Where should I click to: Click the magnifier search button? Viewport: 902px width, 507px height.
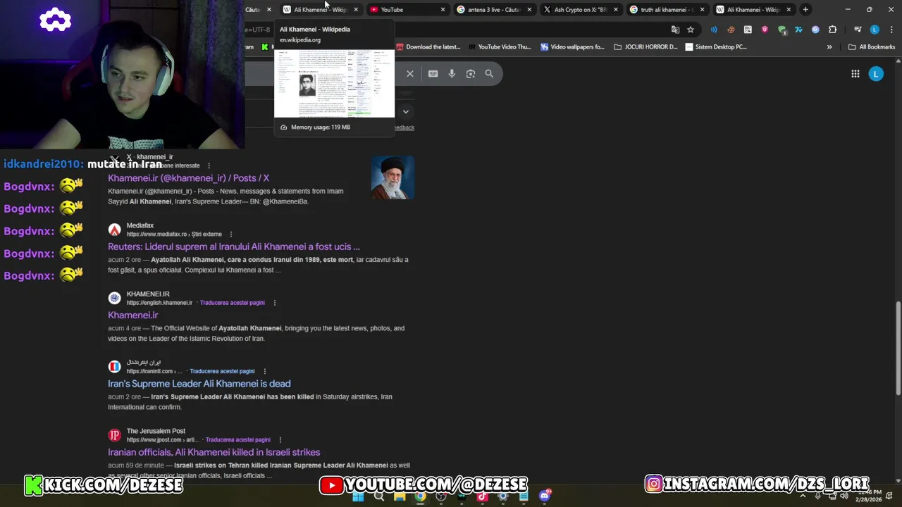click(489, 73)
